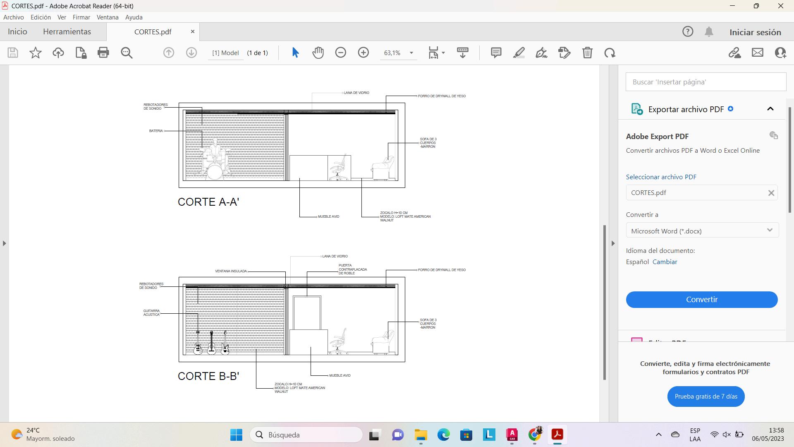This screenshot has height=447, width=794.
Task: Collapse the right tools pane
Action: (x=613, y=243)
